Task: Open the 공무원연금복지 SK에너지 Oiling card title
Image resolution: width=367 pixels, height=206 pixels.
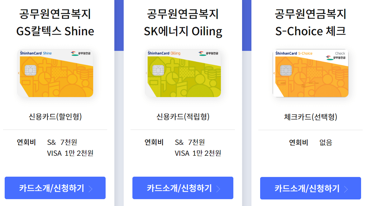Action: pyautogui.click(x=183, y=22)
